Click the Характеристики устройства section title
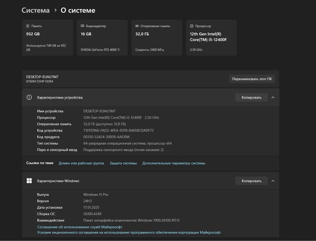Viewport: 316px width, 241px height. pyautogui.click(x=60, y=97)
